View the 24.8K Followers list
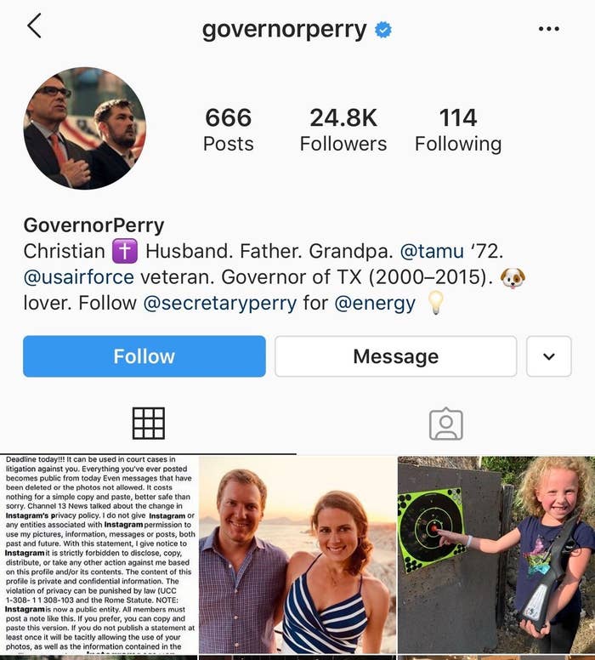Viewport: 595px width, 660px height. [343, 129]
